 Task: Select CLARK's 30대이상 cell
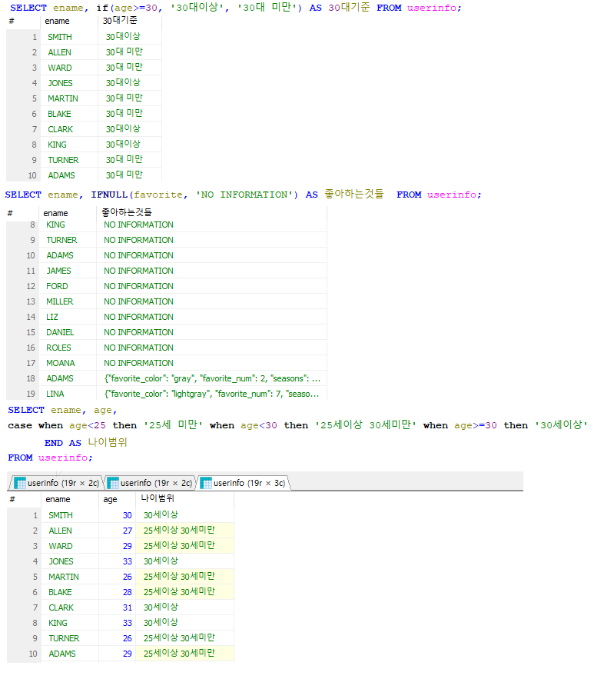(129, 129)
